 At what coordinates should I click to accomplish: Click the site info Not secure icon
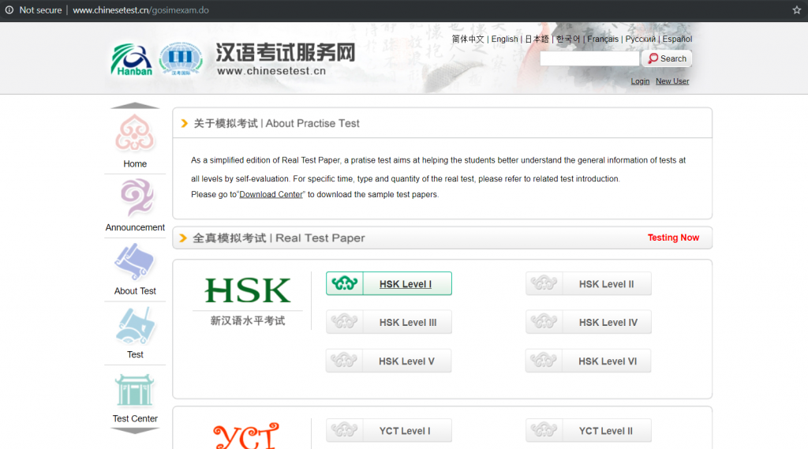(x=9, y=10)
